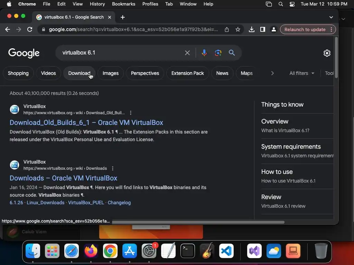
Task: Launch Safari from the Dock
Action: (72, 251)
